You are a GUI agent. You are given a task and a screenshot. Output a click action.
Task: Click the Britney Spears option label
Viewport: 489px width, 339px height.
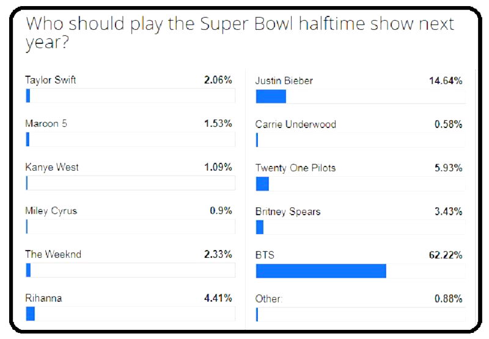(288, 212)
